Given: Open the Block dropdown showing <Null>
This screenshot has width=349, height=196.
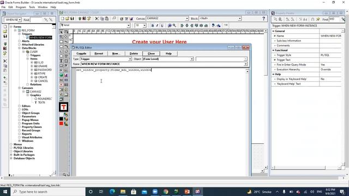Looking at the screenshot, I should tap(240, 19).
